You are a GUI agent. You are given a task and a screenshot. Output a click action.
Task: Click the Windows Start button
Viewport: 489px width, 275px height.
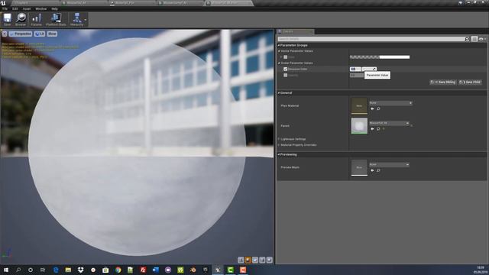click(x=6, y=270)
